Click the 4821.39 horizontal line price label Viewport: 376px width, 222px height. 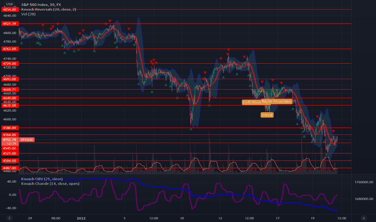tap(10, 23)
